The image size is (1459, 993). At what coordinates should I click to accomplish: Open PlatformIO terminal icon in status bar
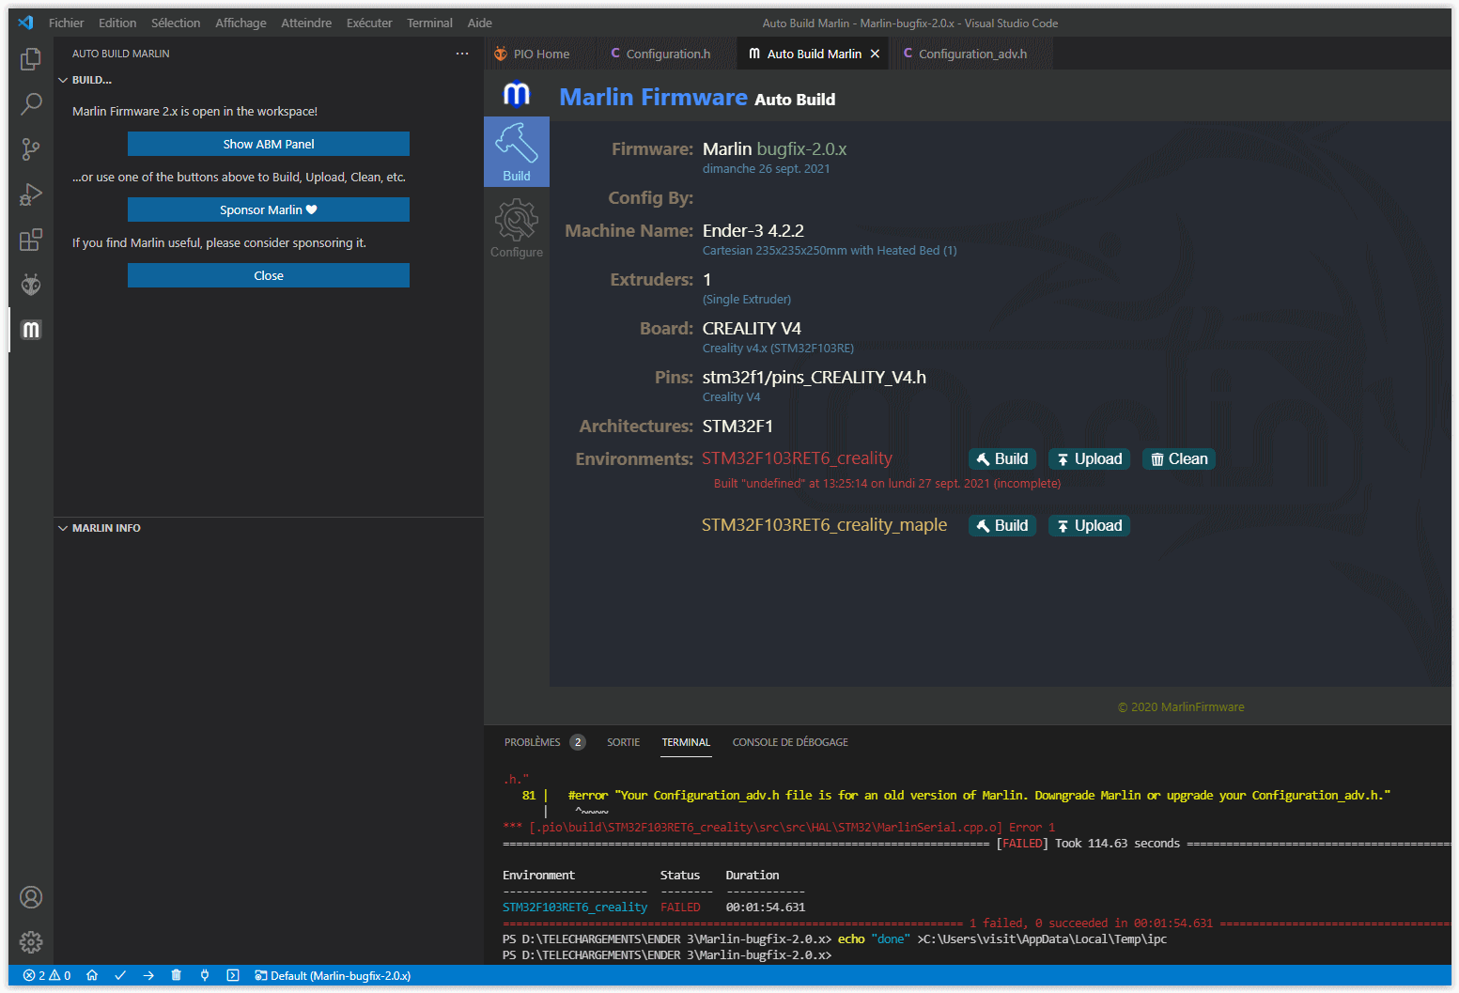233,975
